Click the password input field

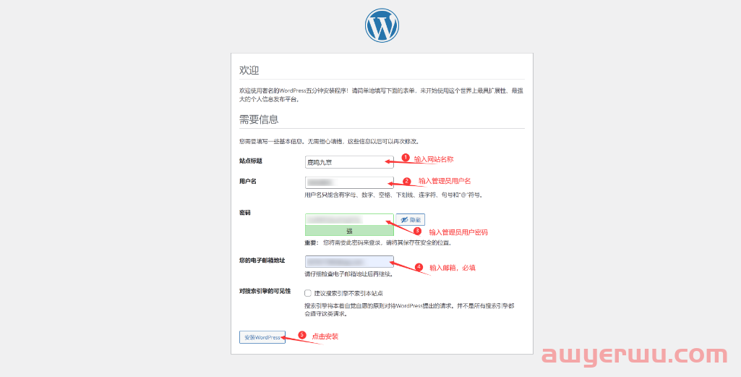click(349, 219)
